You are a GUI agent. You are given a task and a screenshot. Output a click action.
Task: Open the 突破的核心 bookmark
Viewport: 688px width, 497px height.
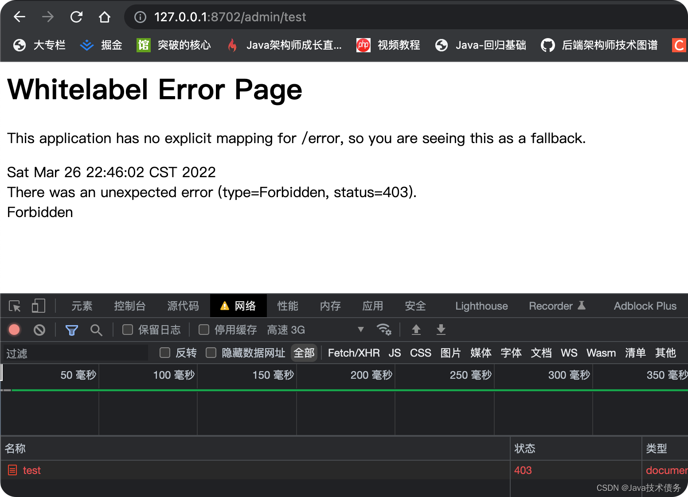coord(174,45)
